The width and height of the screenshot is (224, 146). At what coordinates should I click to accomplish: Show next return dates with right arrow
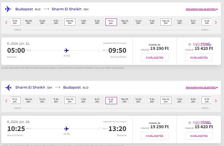click(216, 101)
